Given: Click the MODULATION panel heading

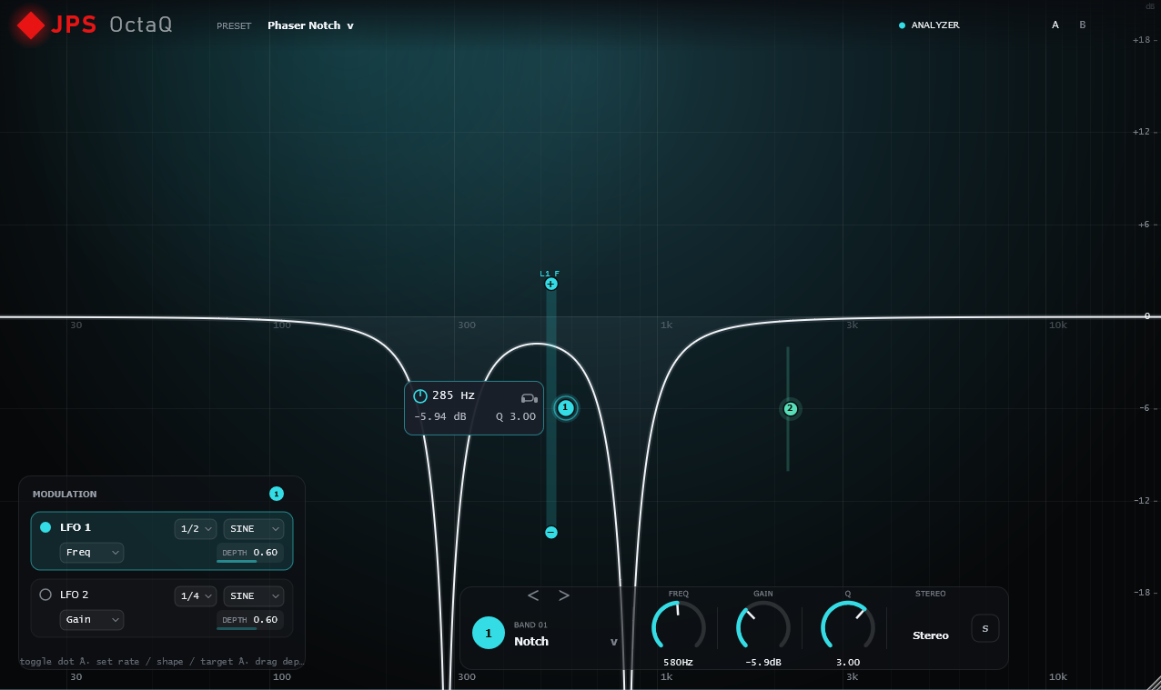Looking at the screenshot, I should pyautogui.click(x=65, y=495).
